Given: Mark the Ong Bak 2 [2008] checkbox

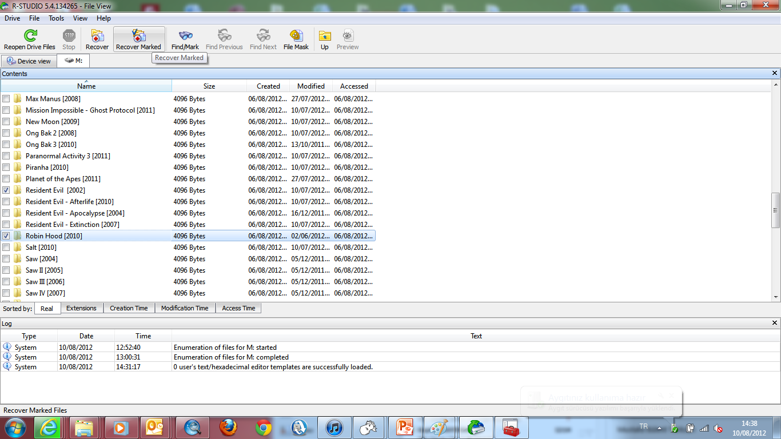Looking at the screenshot, I should pyautogui.click(x=6, y=133).
